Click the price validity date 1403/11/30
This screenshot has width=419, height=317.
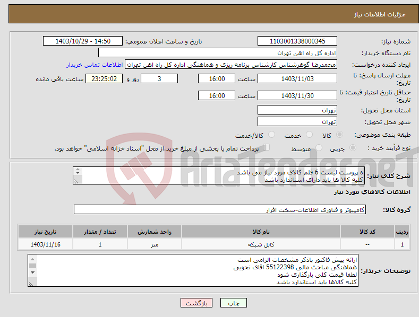pyautogui.click(x=297, y=95)
